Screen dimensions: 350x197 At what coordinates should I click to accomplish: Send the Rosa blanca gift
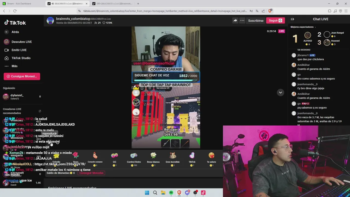(153, 159)
